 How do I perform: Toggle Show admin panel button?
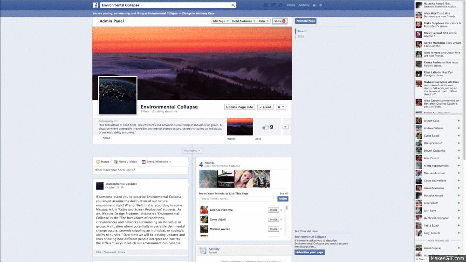point(280,21)
